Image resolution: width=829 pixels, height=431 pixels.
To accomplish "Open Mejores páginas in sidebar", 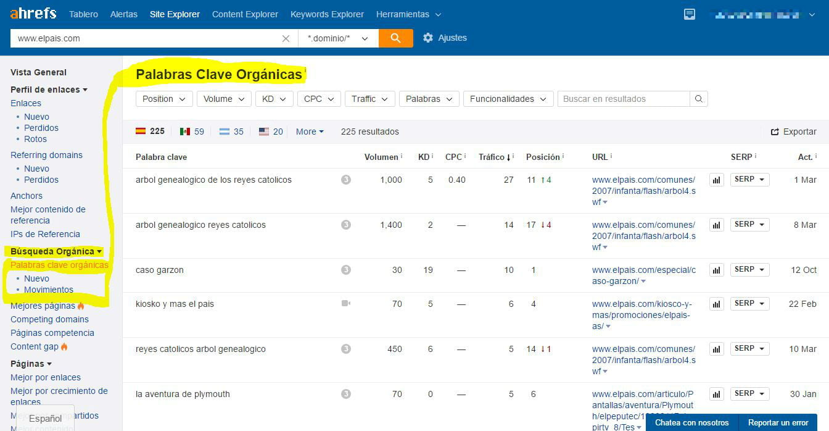I will pos(43,306).
